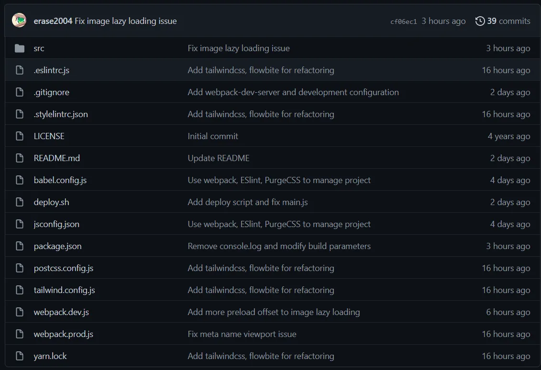
Task: Open the README.md file
Action: [56, 158]
